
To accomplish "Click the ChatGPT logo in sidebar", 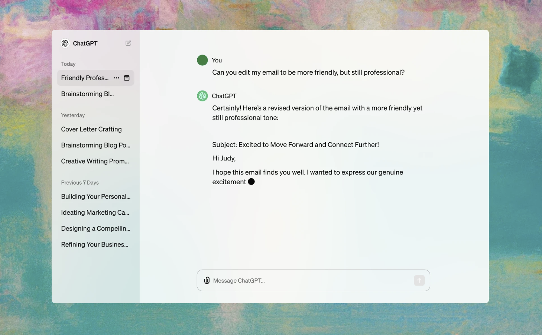I will tap(65, 43).
